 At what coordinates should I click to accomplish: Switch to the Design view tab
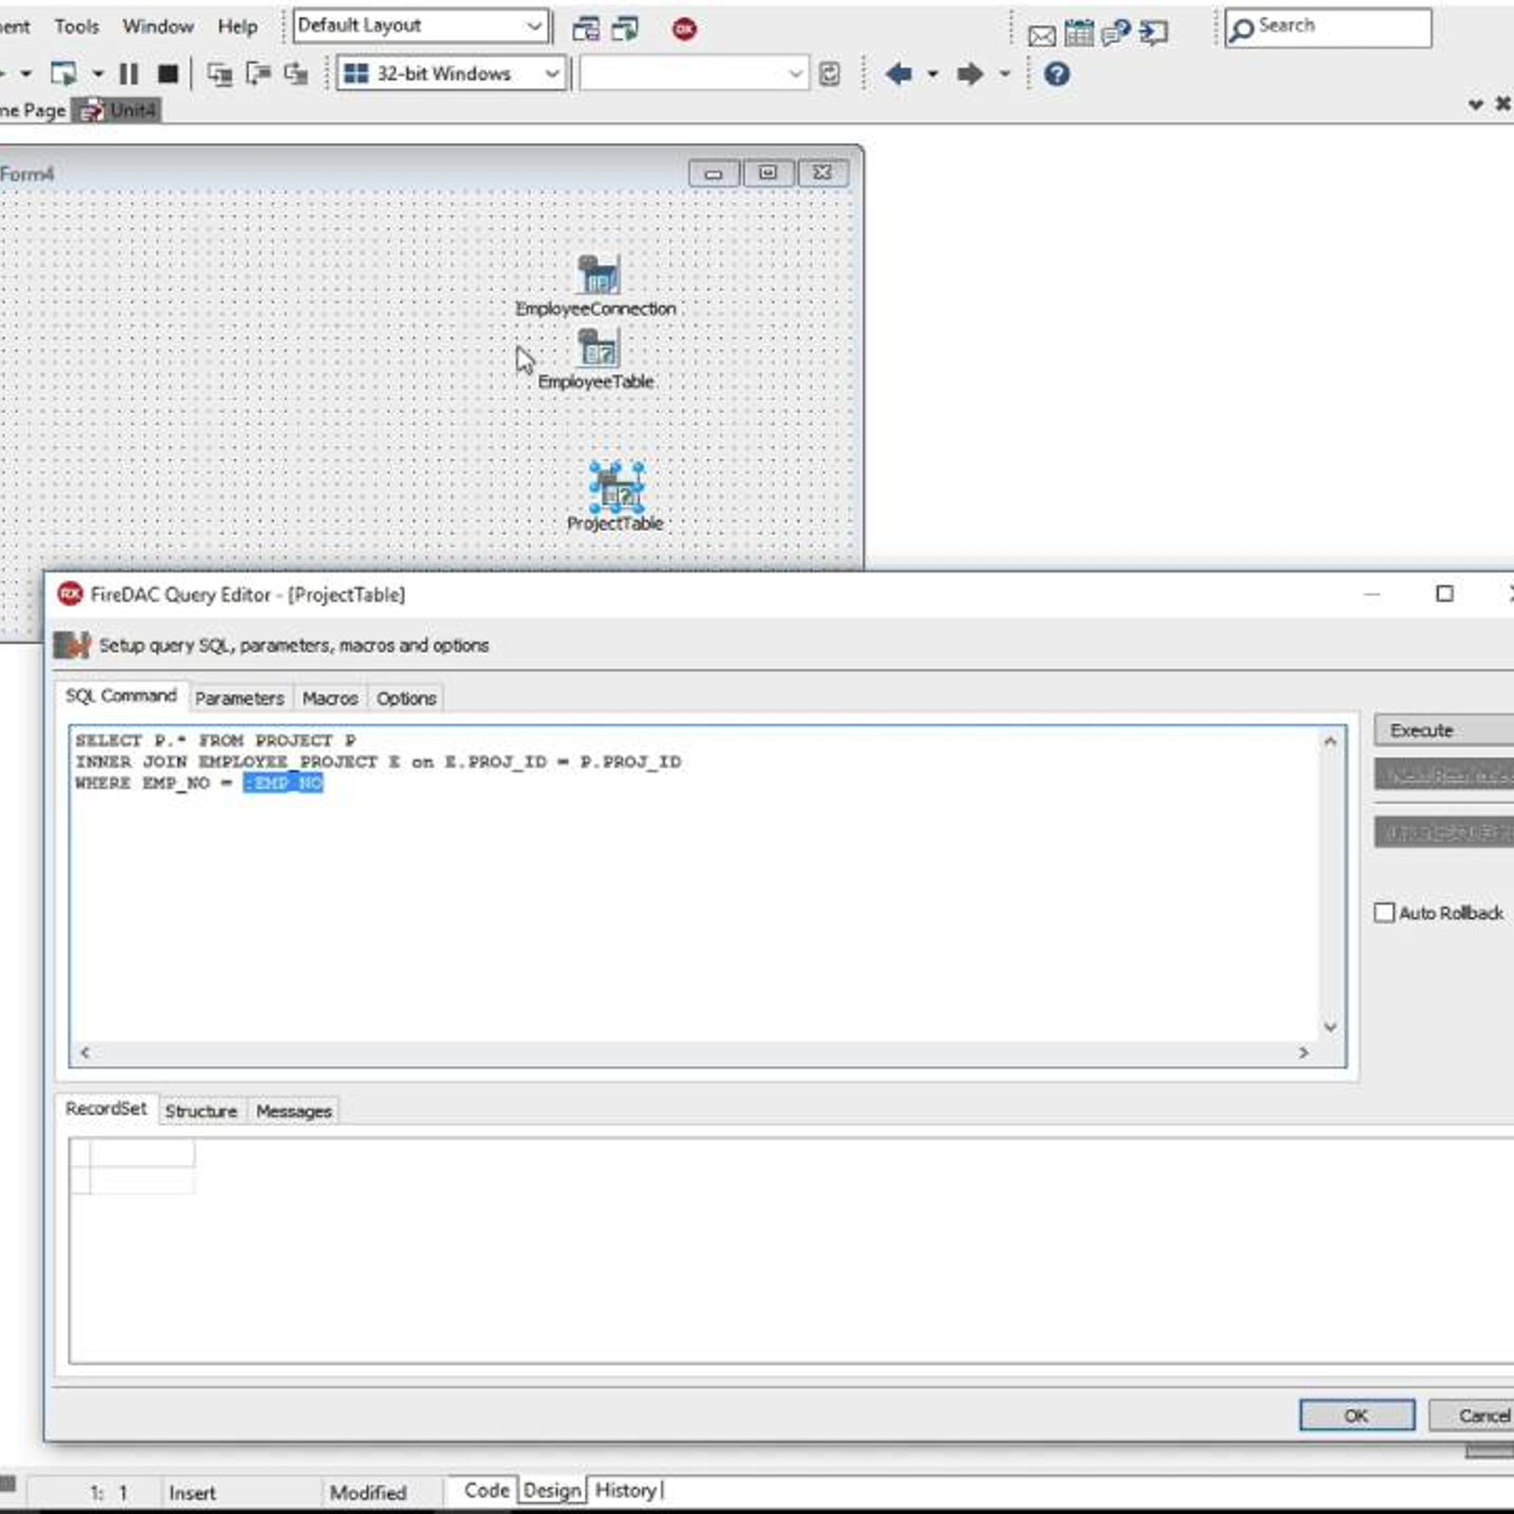(x=553, y=1490)
